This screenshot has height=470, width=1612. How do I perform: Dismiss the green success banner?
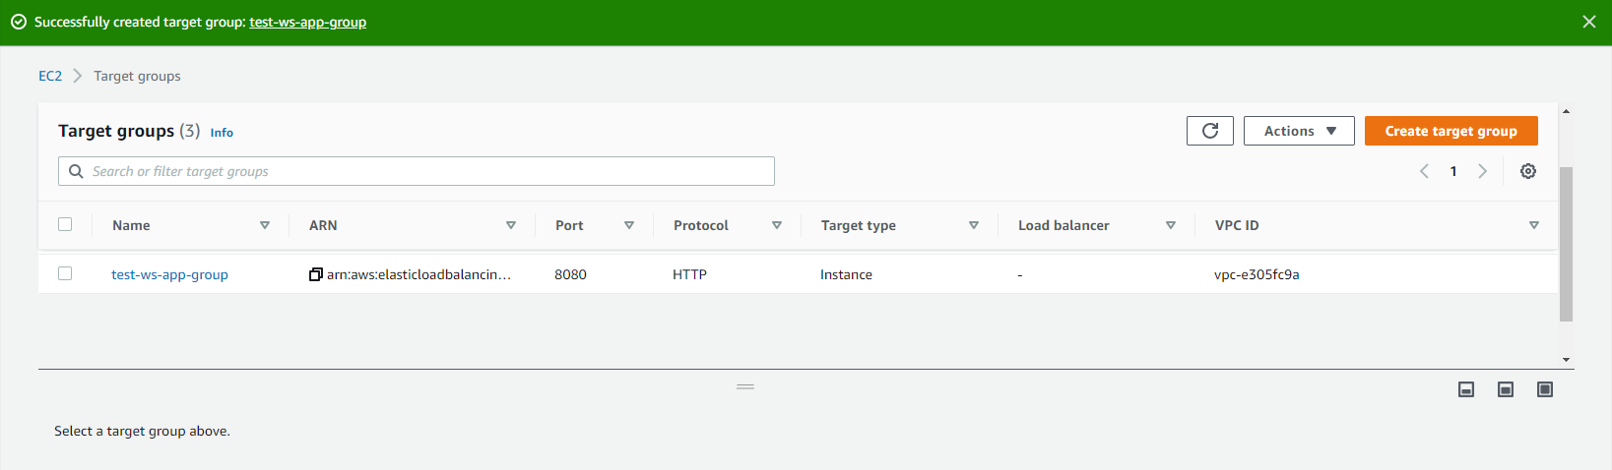(x=1588, y=22)
